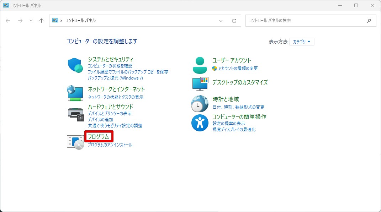Open ファイル履歴でファイルのバックアップ コピーを保存 link
This screenshot has height=212, width=381.
coord(128,72)
